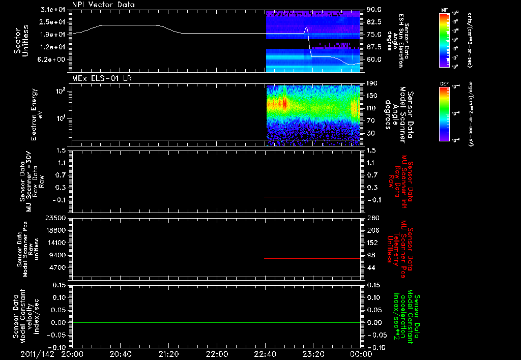The image size is (521, 360).
Task: Click the "190" scanner angle tick label
Action: (x=372, y=83)
